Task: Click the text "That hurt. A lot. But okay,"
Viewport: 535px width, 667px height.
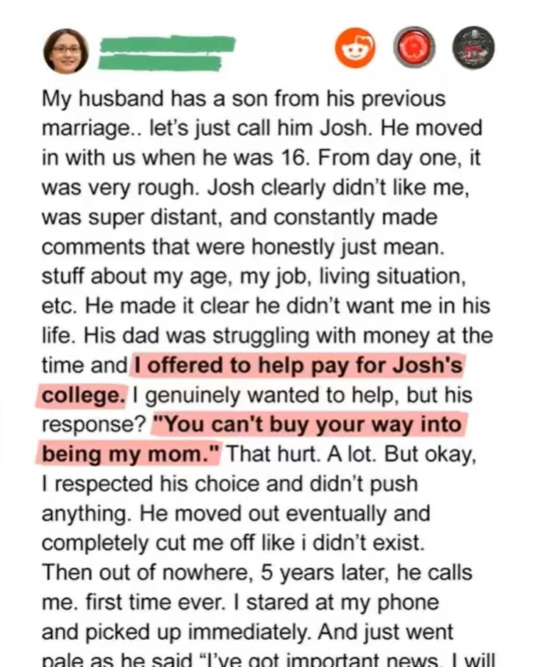Action: tap(353, 454)
